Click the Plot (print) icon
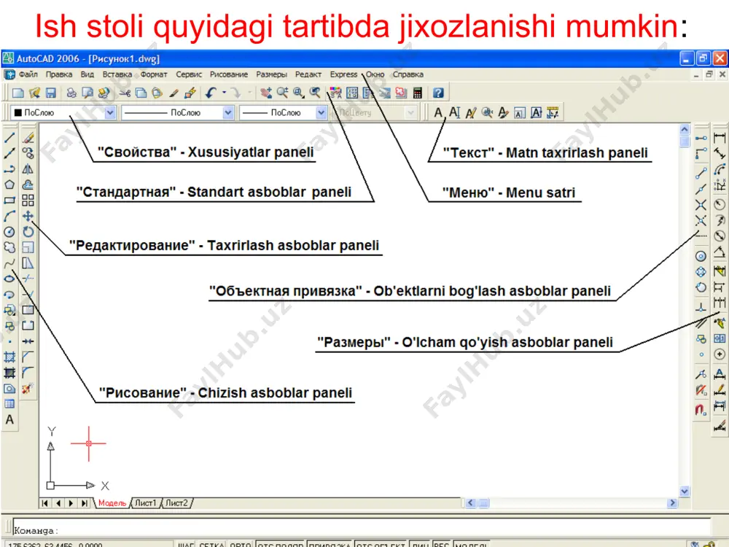The width and height of the screenshot is (729, 547). point(71,93)
